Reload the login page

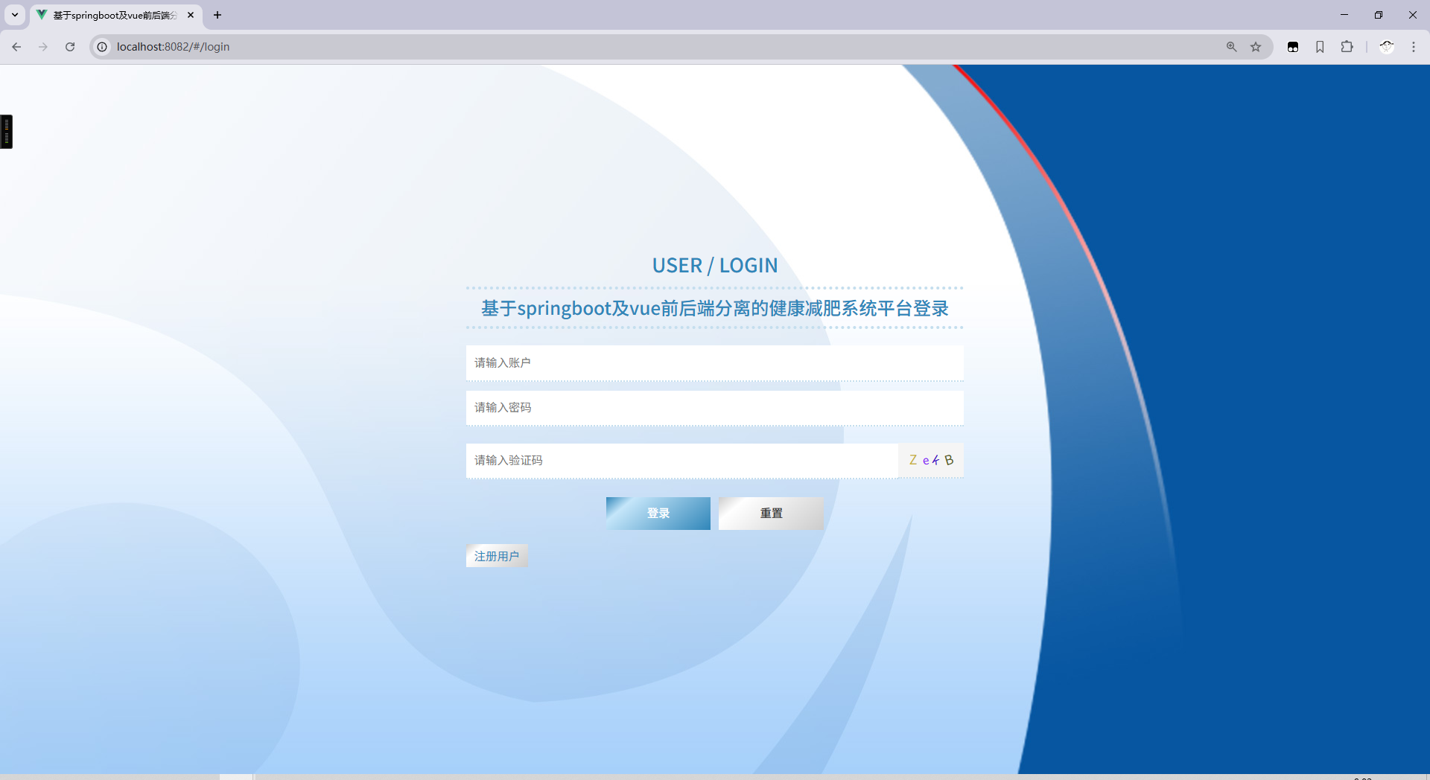point(70,47)
